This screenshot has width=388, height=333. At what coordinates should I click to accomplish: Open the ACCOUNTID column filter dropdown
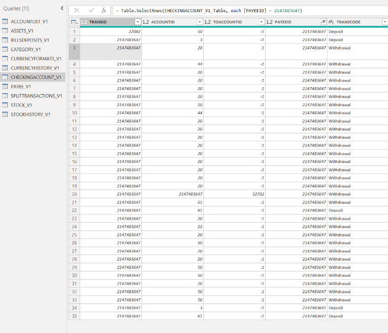(200, 22)
